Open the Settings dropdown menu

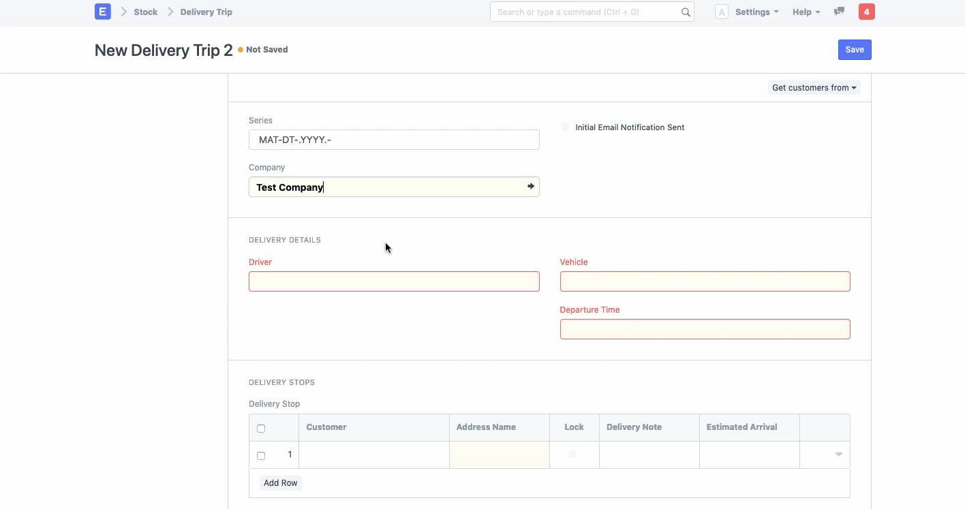tap(756, 12)
